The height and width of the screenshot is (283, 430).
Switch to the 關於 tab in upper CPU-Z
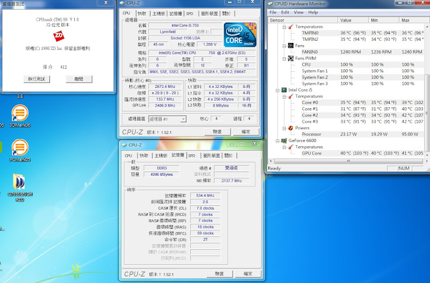(226, 13)
